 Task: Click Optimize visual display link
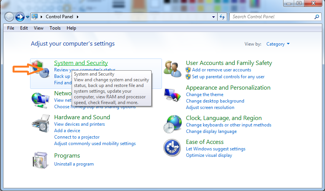tap(209, 155)
